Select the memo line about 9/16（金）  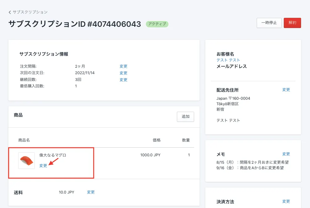250,168
